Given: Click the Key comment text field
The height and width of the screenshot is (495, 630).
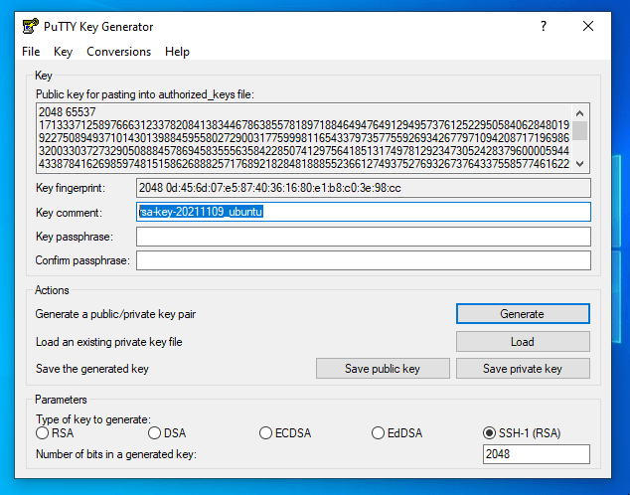Looking at the screenshot, I should (363, 212).
